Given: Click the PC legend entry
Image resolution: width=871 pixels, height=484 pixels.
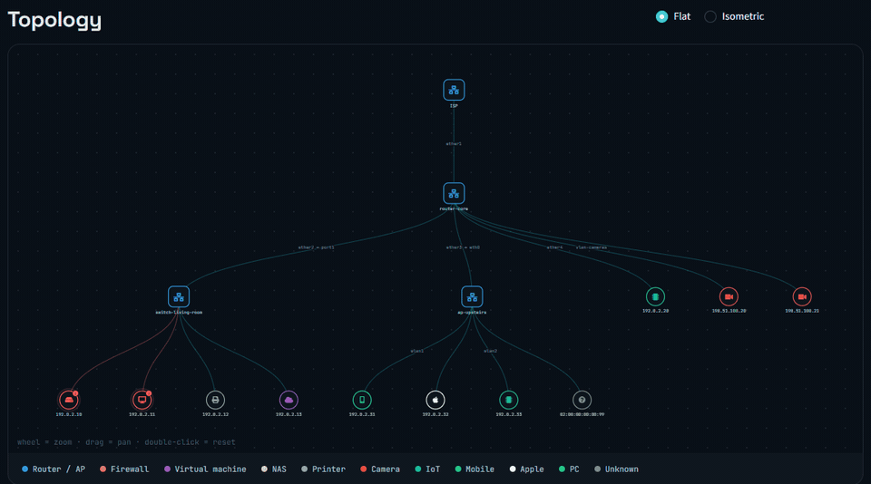Looking at the screenshot, I should [x=569, y=469].
